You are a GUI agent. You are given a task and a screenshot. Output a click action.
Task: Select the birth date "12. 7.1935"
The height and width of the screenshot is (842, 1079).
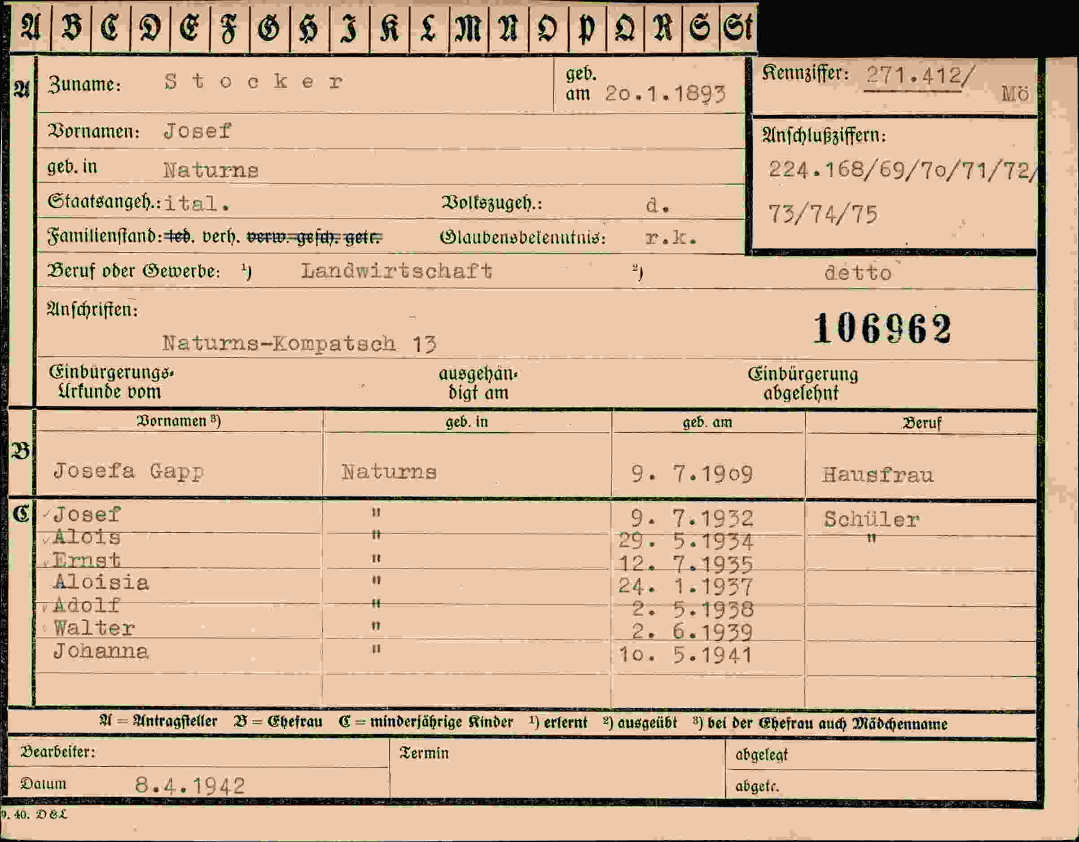coord(686,564)
